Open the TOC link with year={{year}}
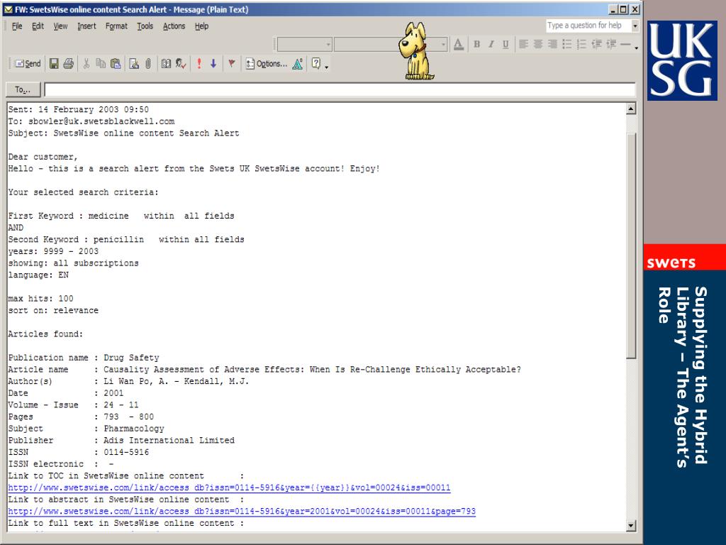This screenshot has width=726, height=545. 229,488
